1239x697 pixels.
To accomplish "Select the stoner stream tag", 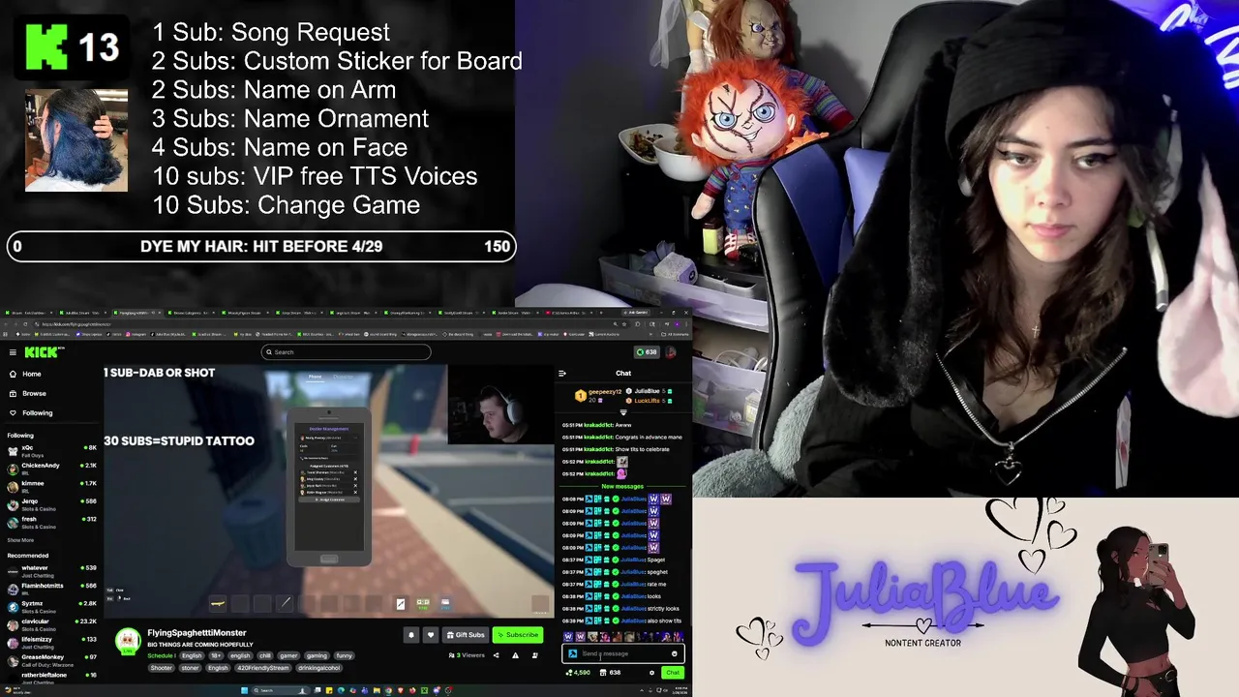I will tap(190, 667).
